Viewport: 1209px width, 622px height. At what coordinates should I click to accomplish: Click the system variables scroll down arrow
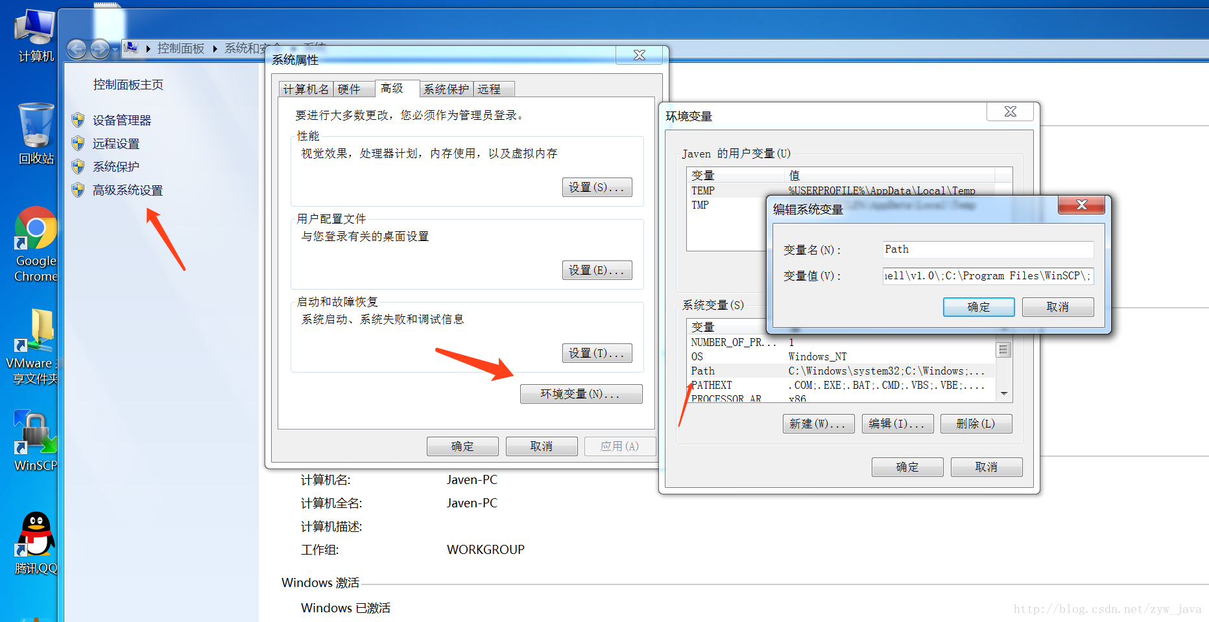click(x=1003, y=394)
